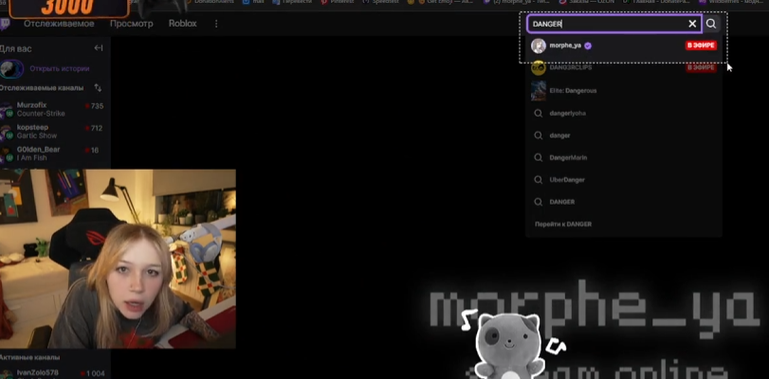Open the Murzofix channel name
Image resolution: width=769 pixels, height=379 pixels.
32,105
